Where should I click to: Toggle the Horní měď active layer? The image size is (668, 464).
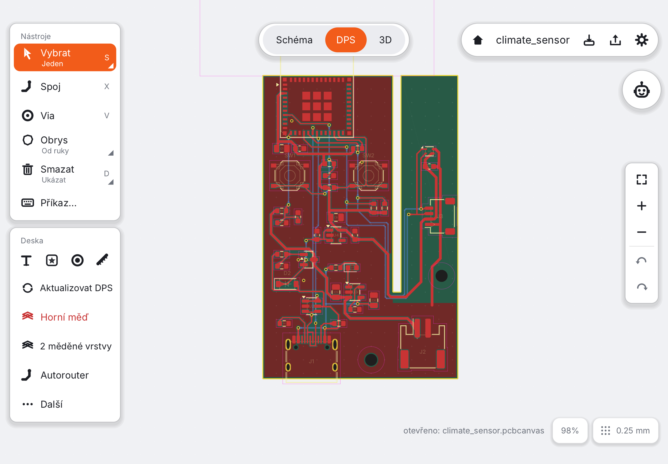click(x=65, y=317)
